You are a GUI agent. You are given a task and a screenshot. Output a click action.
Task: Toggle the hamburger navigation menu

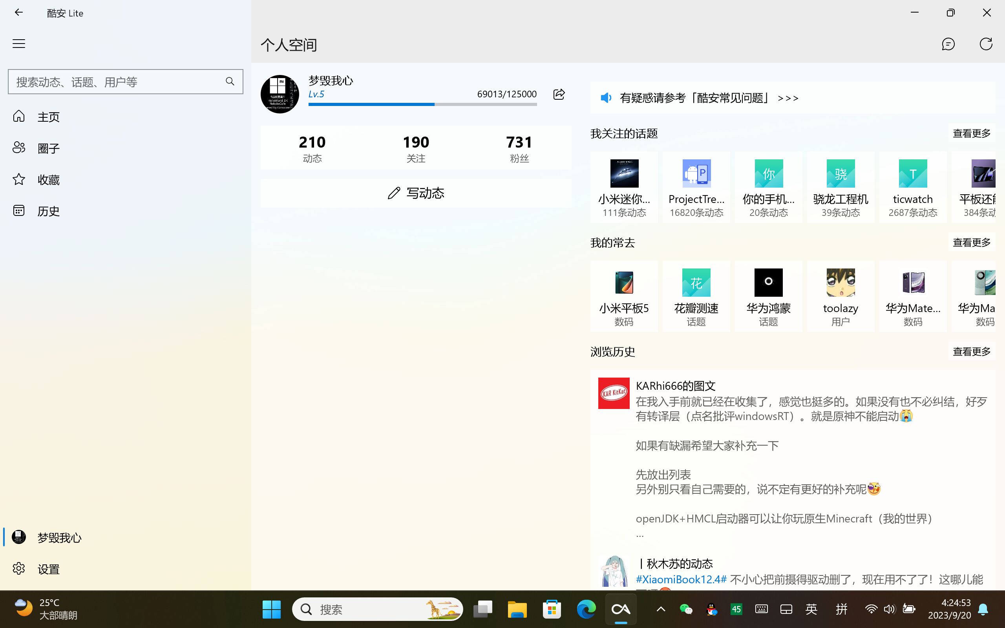pyautogui.click(x=19, y=44)
